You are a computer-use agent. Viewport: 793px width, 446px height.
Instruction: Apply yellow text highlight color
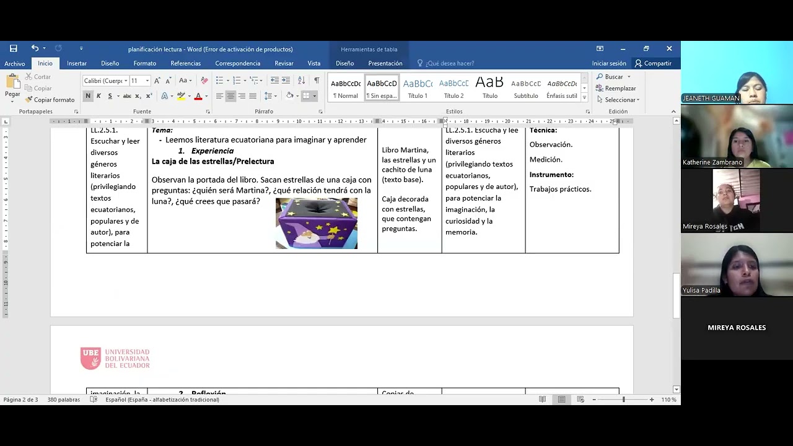click(x=181, y=96)
